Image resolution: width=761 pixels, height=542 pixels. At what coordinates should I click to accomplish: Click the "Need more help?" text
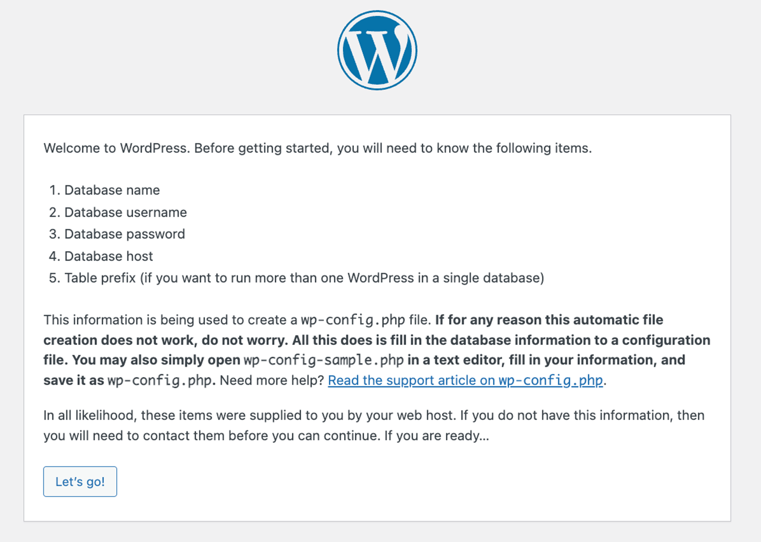pos(272,380)
